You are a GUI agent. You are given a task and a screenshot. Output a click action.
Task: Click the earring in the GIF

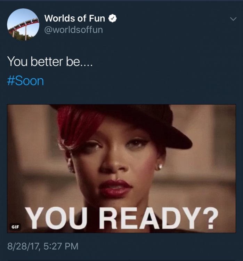[x=160, y=166]
